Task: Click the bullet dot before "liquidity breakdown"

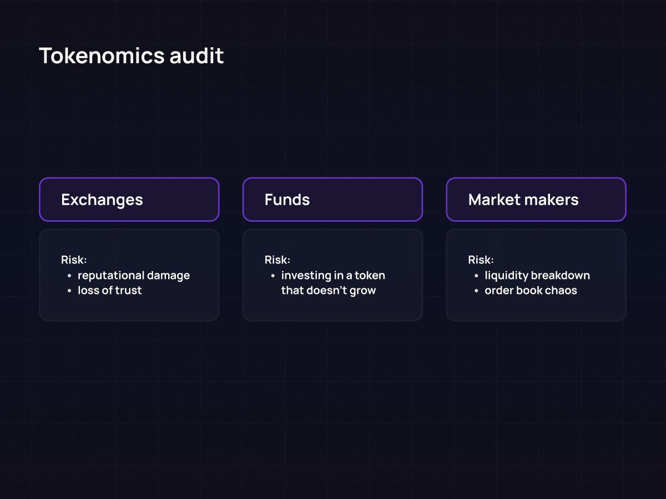Action: 477,276
